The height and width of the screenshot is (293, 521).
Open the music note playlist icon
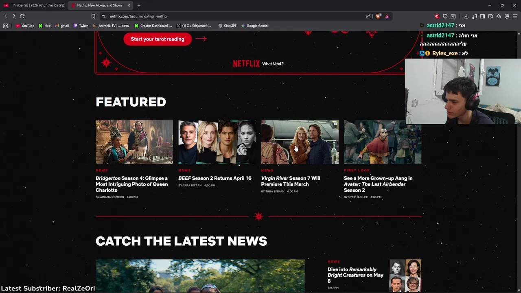(474, 16)
